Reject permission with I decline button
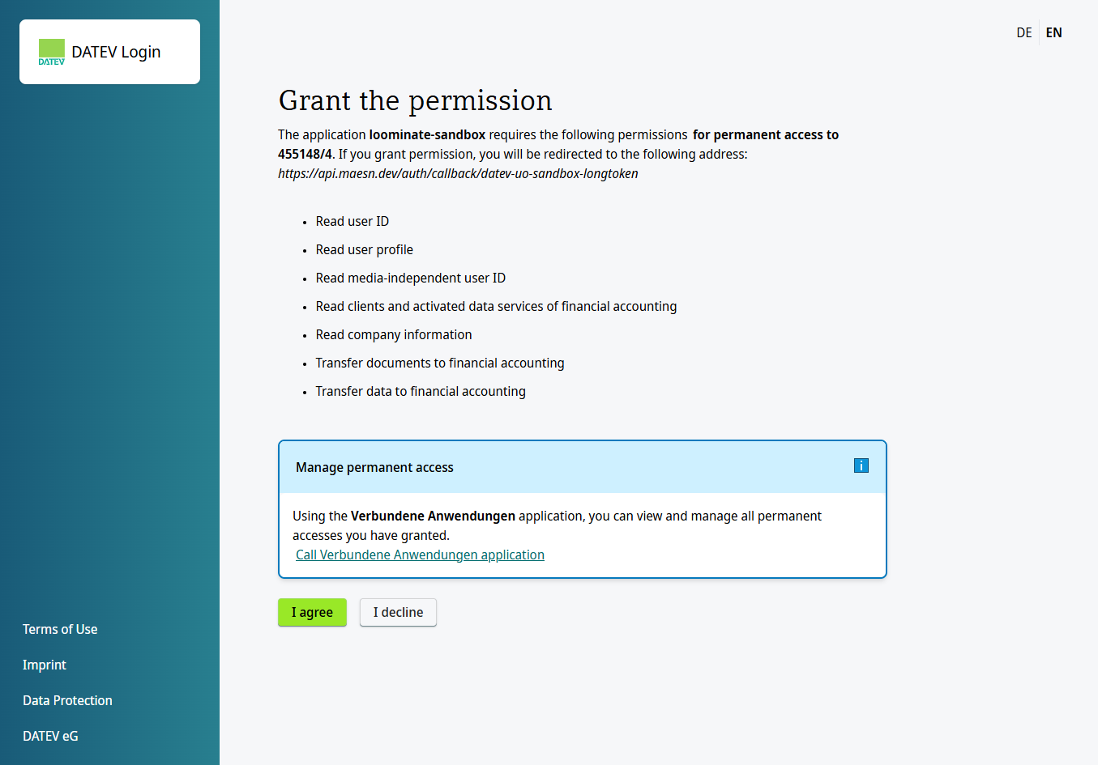 (x=398, y=612)
